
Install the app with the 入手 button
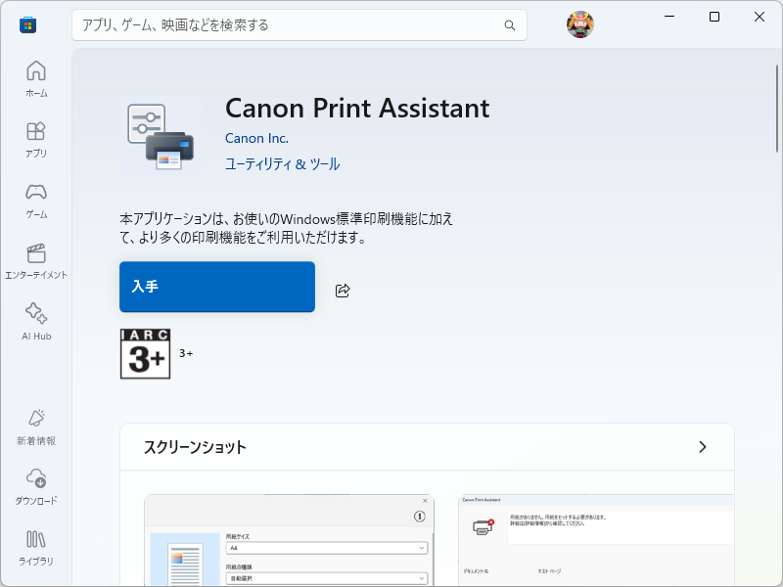tap(216, 287)
